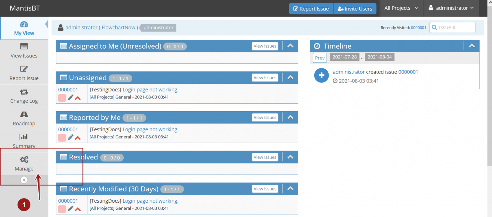Open the Manage section via gears icon
492x217 pixels.
pos(24,163)
